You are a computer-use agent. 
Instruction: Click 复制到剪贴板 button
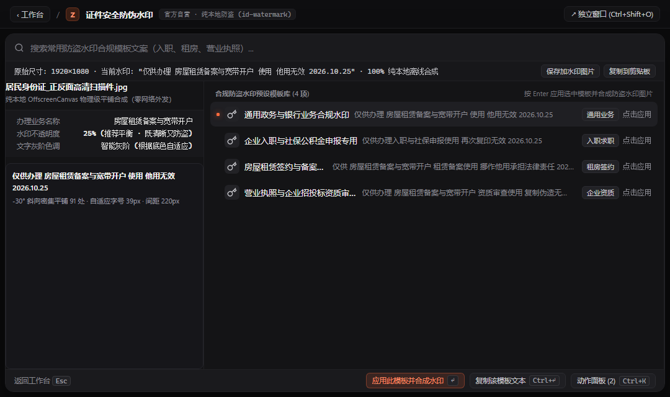(x=630, y=71)
